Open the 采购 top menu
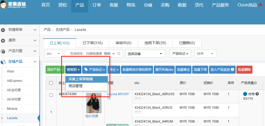This screenshot has height=126, width=265. click(x=165, y=5)
